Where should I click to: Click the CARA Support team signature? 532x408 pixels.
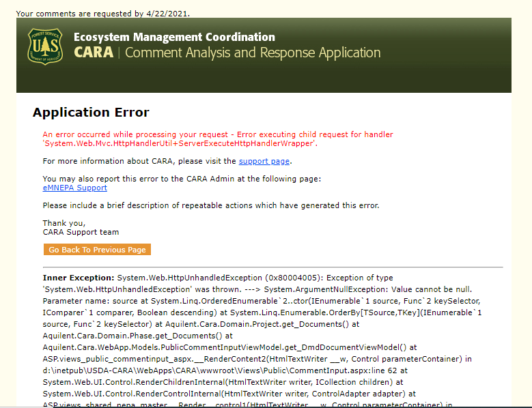(81, 232)
